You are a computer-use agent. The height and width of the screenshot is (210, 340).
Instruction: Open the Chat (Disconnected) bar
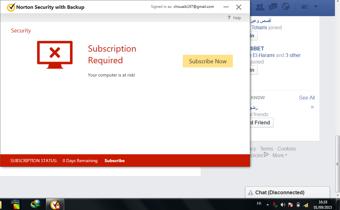(x=287, y=192)
